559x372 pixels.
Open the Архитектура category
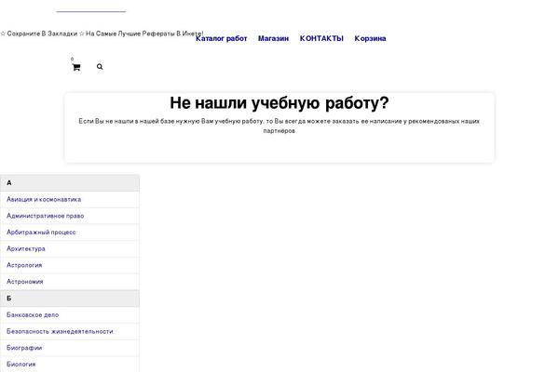[26, 248]
